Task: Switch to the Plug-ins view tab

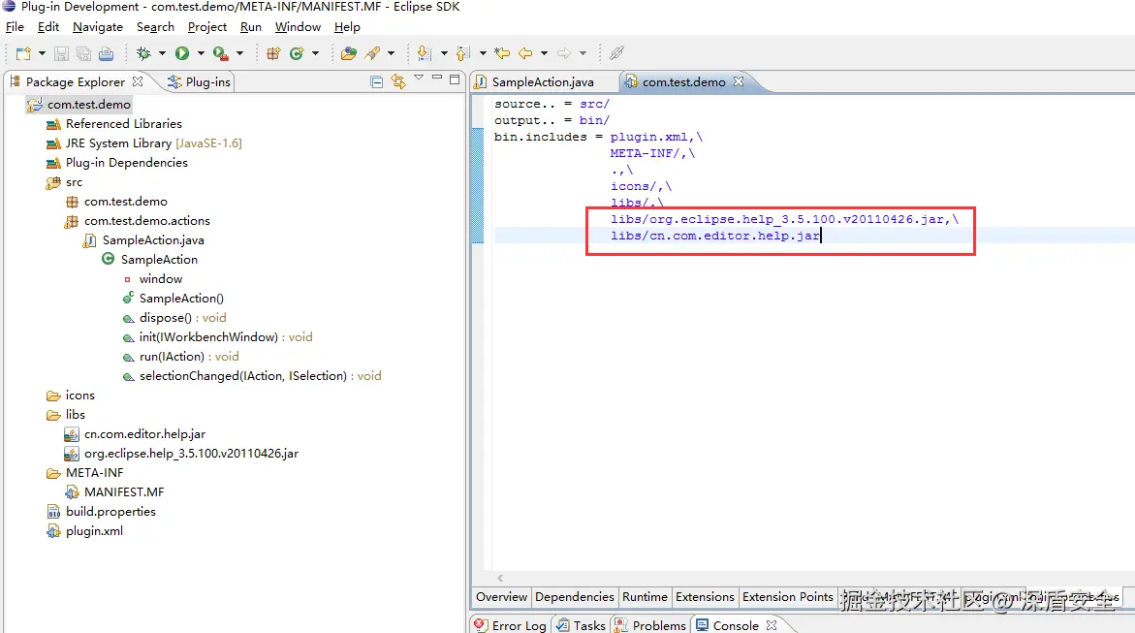Action: [199, 82]
